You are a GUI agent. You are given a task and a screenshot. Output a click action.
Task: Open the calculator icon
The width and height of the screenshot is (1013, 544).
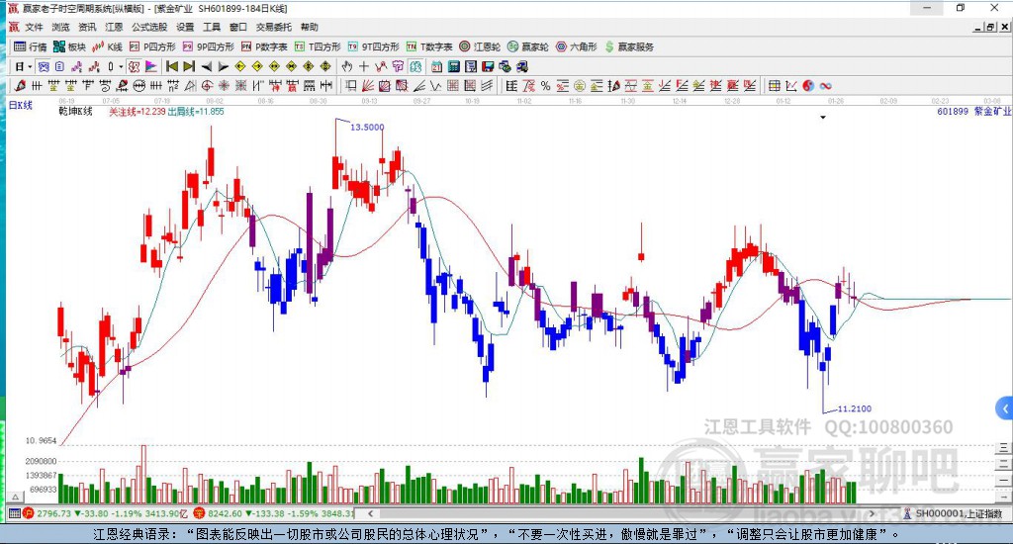click(x=453, y=66)
